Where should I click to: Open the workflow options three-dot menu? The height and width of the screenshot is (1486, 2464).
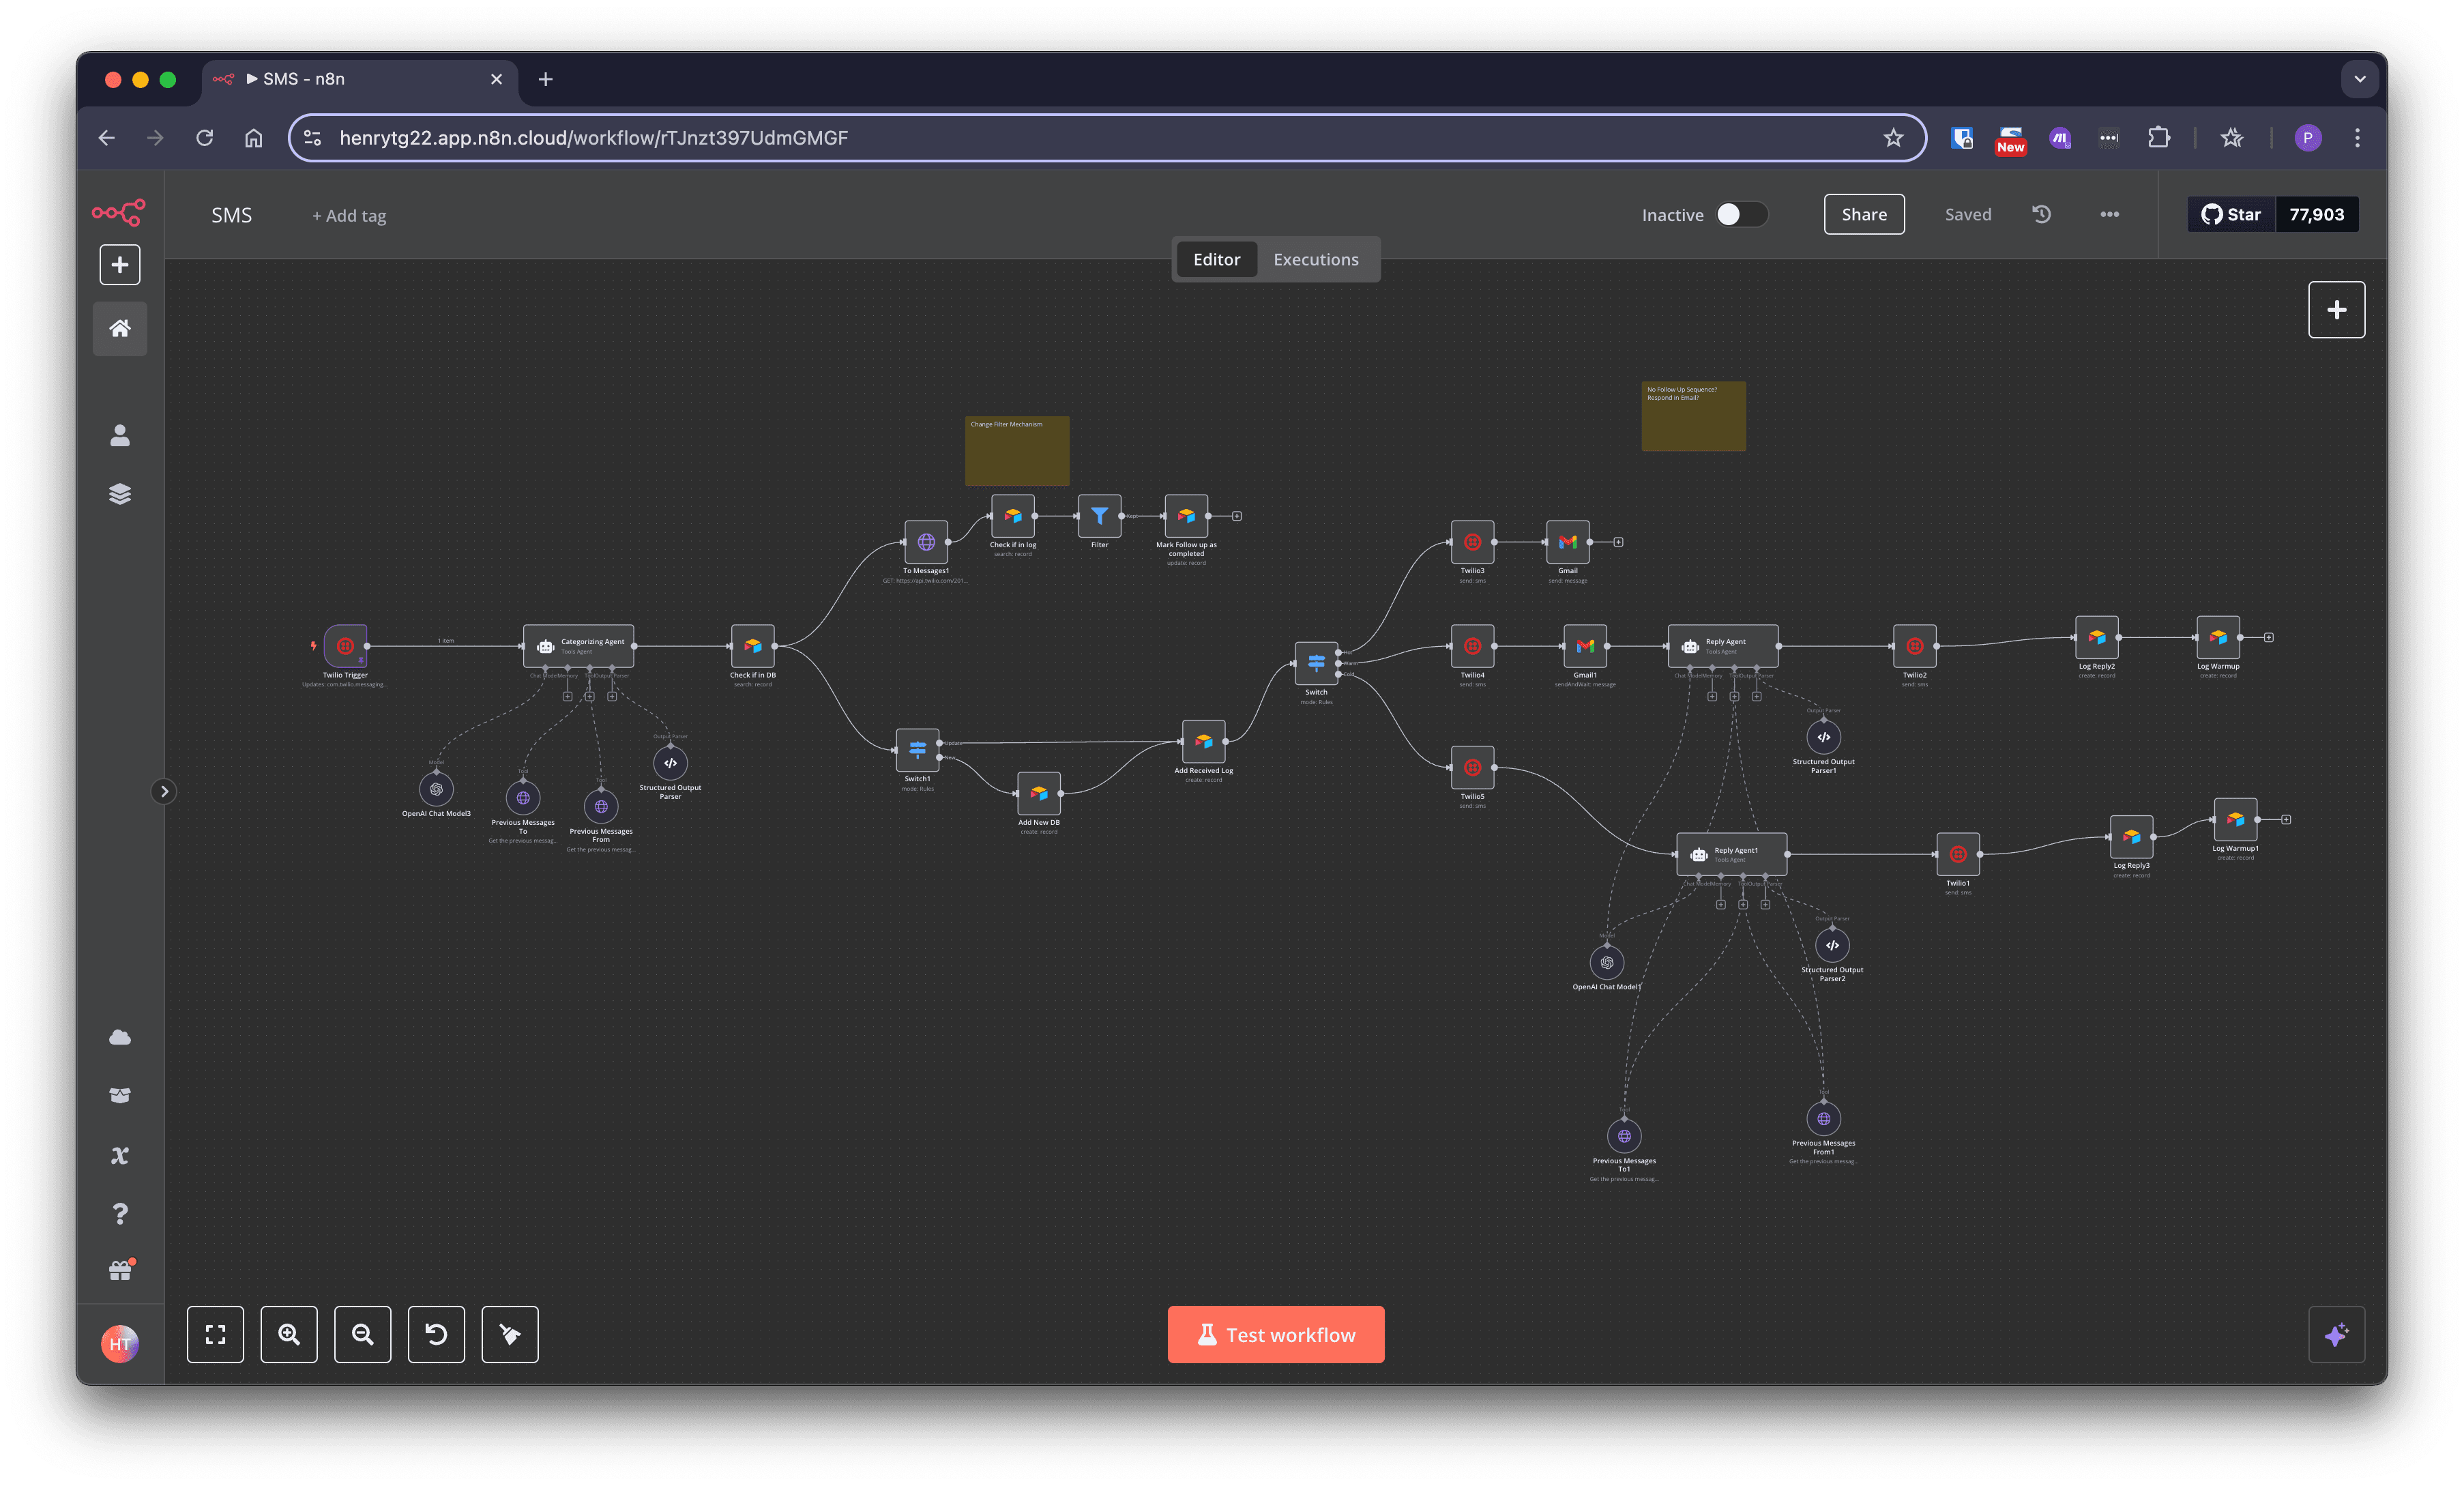tap(2109, 214)
